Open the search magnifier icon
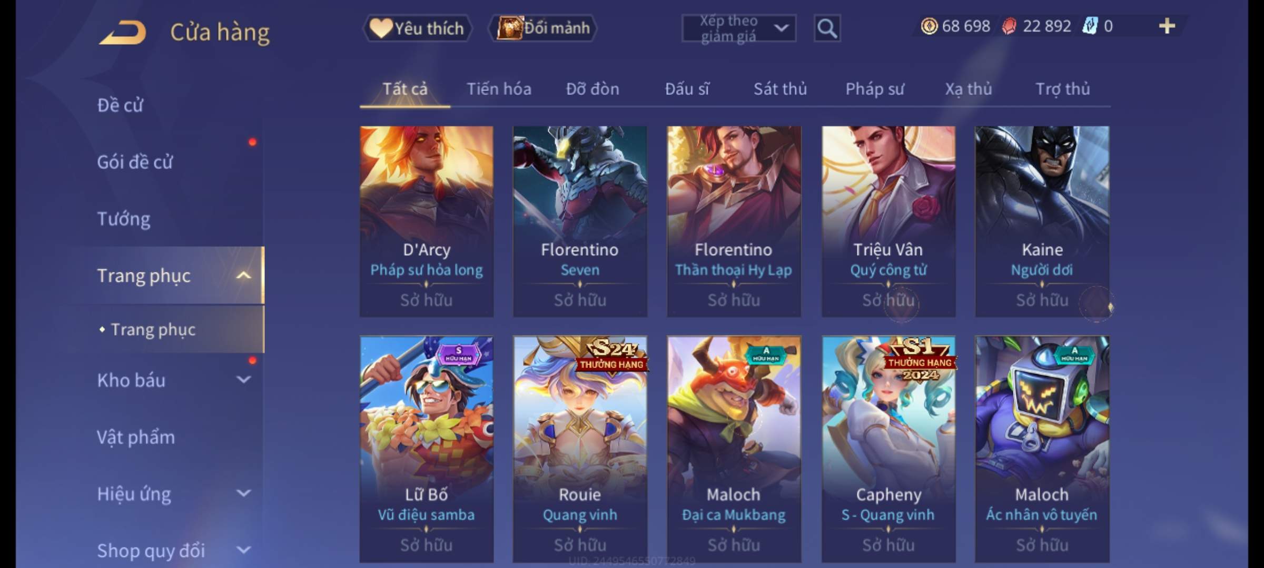1264x568 pixels. coord(827,28)
